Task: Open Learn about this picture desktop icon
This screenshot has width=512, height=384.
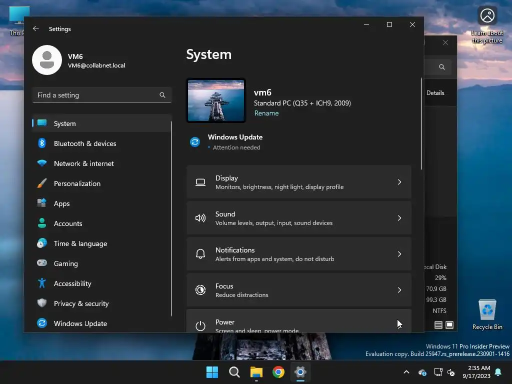Action: tap(487, 25)
